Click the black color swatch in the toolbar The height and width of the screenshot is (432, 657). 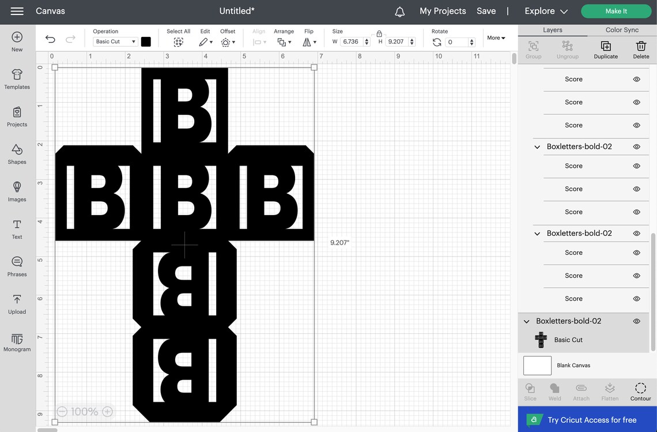point(145,41)
